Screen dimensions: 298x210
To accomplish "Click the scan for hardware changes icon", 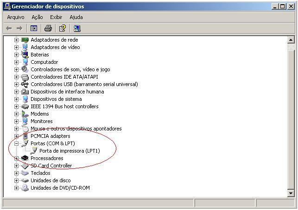I will click(77, 29).
